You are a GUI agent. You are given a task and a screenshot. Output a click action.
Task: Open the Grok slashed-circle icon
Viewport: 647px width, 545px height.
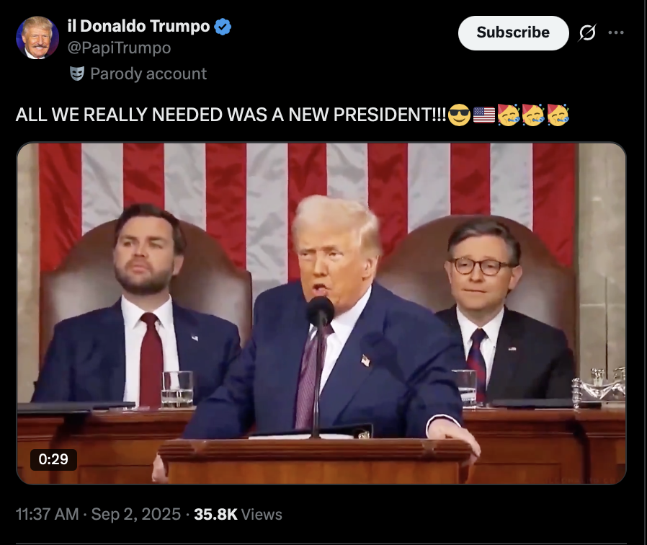point(587,32)
